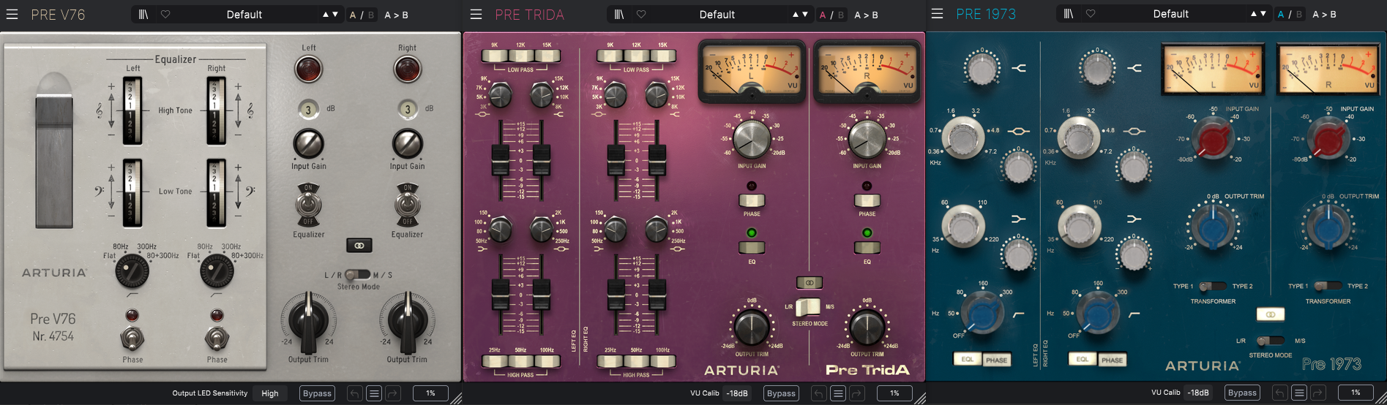The width and height of the screenshot is (1387, 405).
Task: Open the Default preset name in Pre 1973
Action: point(1170,14)
